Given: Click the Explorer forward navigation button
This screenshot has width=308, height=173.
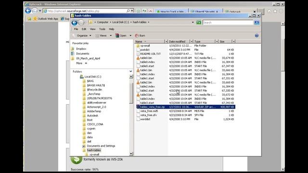Looking at the screenshot, I should [x=81, y=23].
